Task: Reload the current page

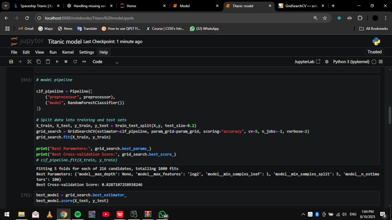Action: click(27, 18)
